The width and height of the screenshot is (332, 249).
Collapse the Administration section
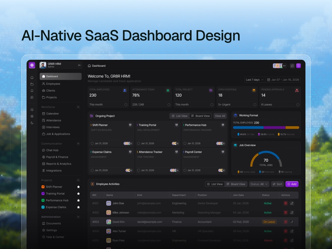[78, 217]
